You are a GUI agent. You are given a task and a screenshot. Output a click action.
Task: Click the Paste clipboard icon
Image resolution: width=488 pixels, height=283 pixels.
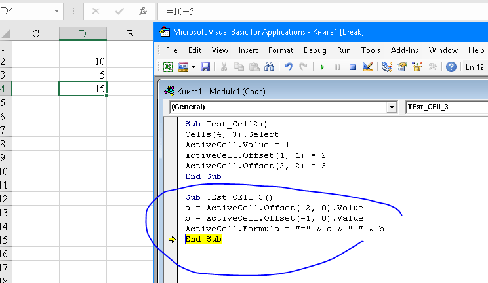(x=254, y=67)
